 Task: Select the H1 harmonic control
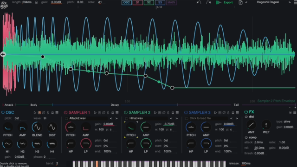tap(7, 144)
